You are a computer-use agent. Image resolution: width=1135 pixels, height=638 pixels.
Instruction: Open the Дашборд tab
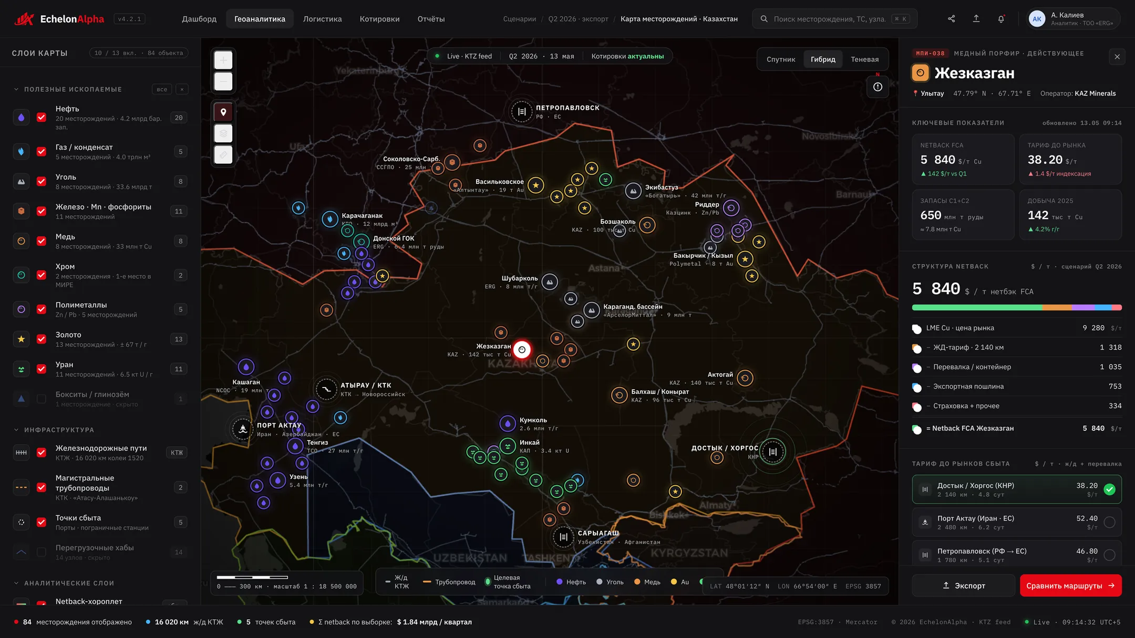coord(199,19)
